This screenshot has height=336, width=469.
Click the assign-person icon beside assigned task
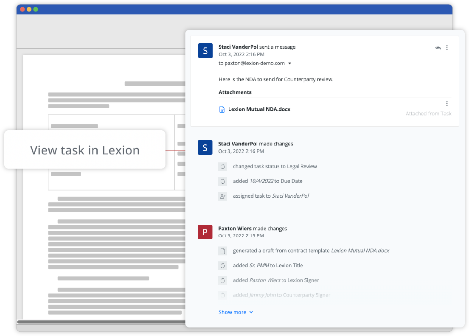point(223,196)
